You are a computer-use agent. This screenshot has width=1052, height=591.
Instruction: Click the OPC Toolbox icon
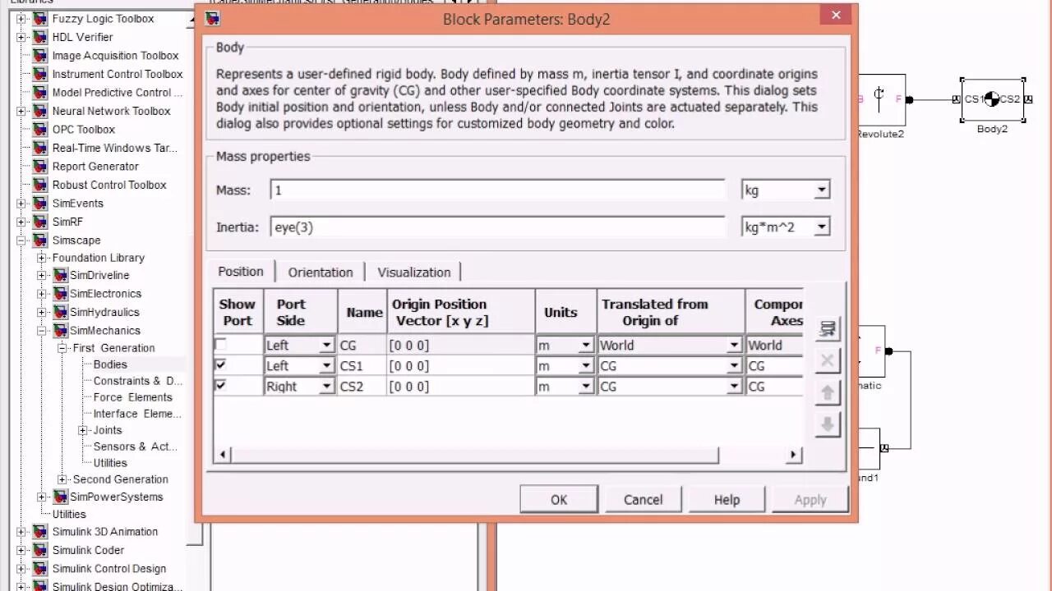tap(40, 129)
